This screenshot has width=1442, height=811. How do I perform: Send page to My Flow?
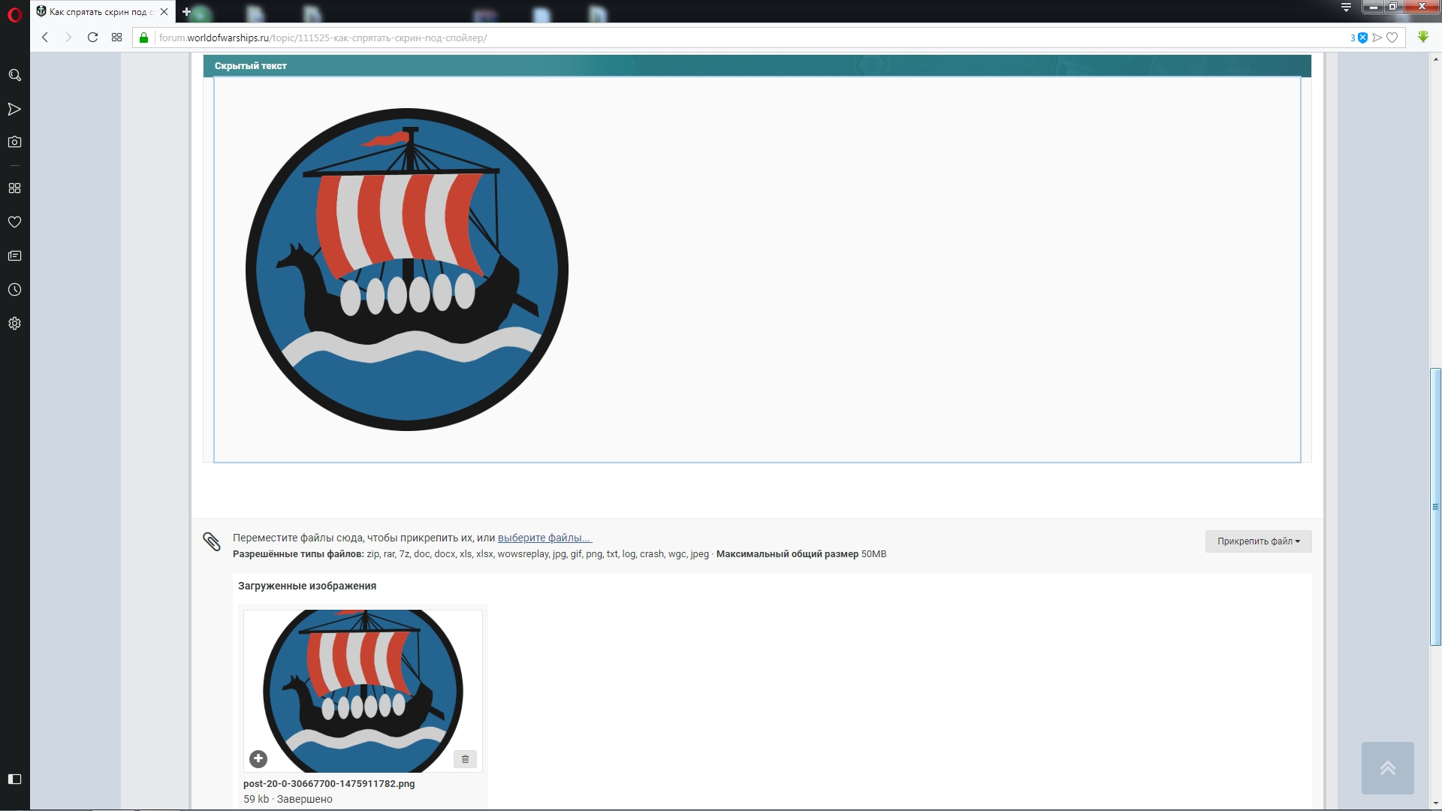[x=1377, y=38]
